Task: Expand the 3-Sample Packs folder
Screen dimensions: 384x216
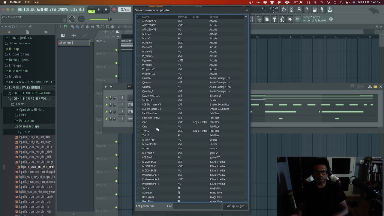Action: point(19,43)
